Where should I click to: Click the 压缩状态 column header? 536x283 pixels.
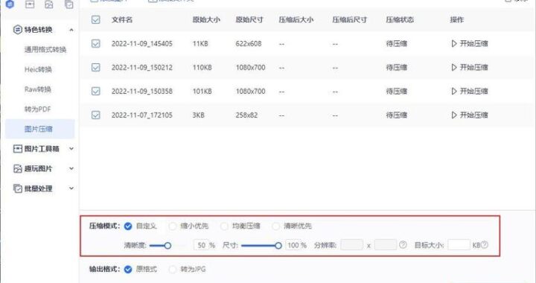(400, 20)
